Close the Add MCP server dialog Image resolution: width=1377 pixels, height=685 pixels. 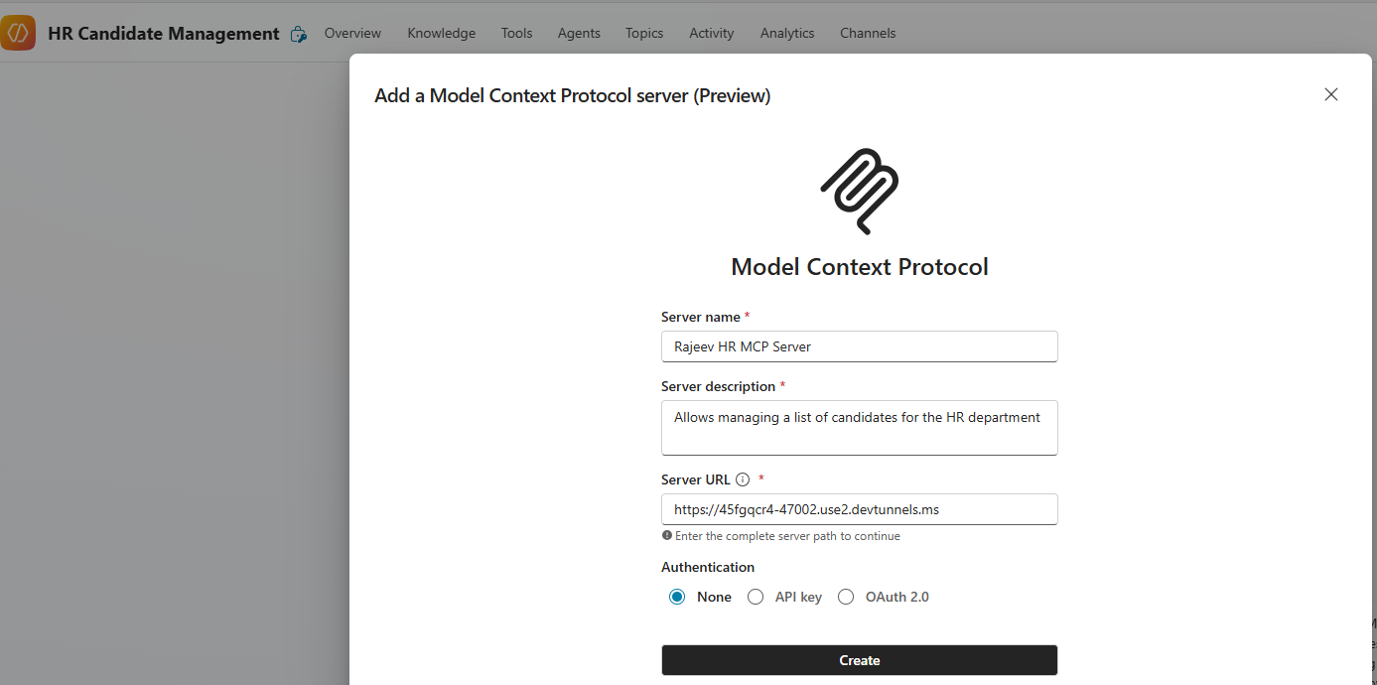(x=1331, y=94)
